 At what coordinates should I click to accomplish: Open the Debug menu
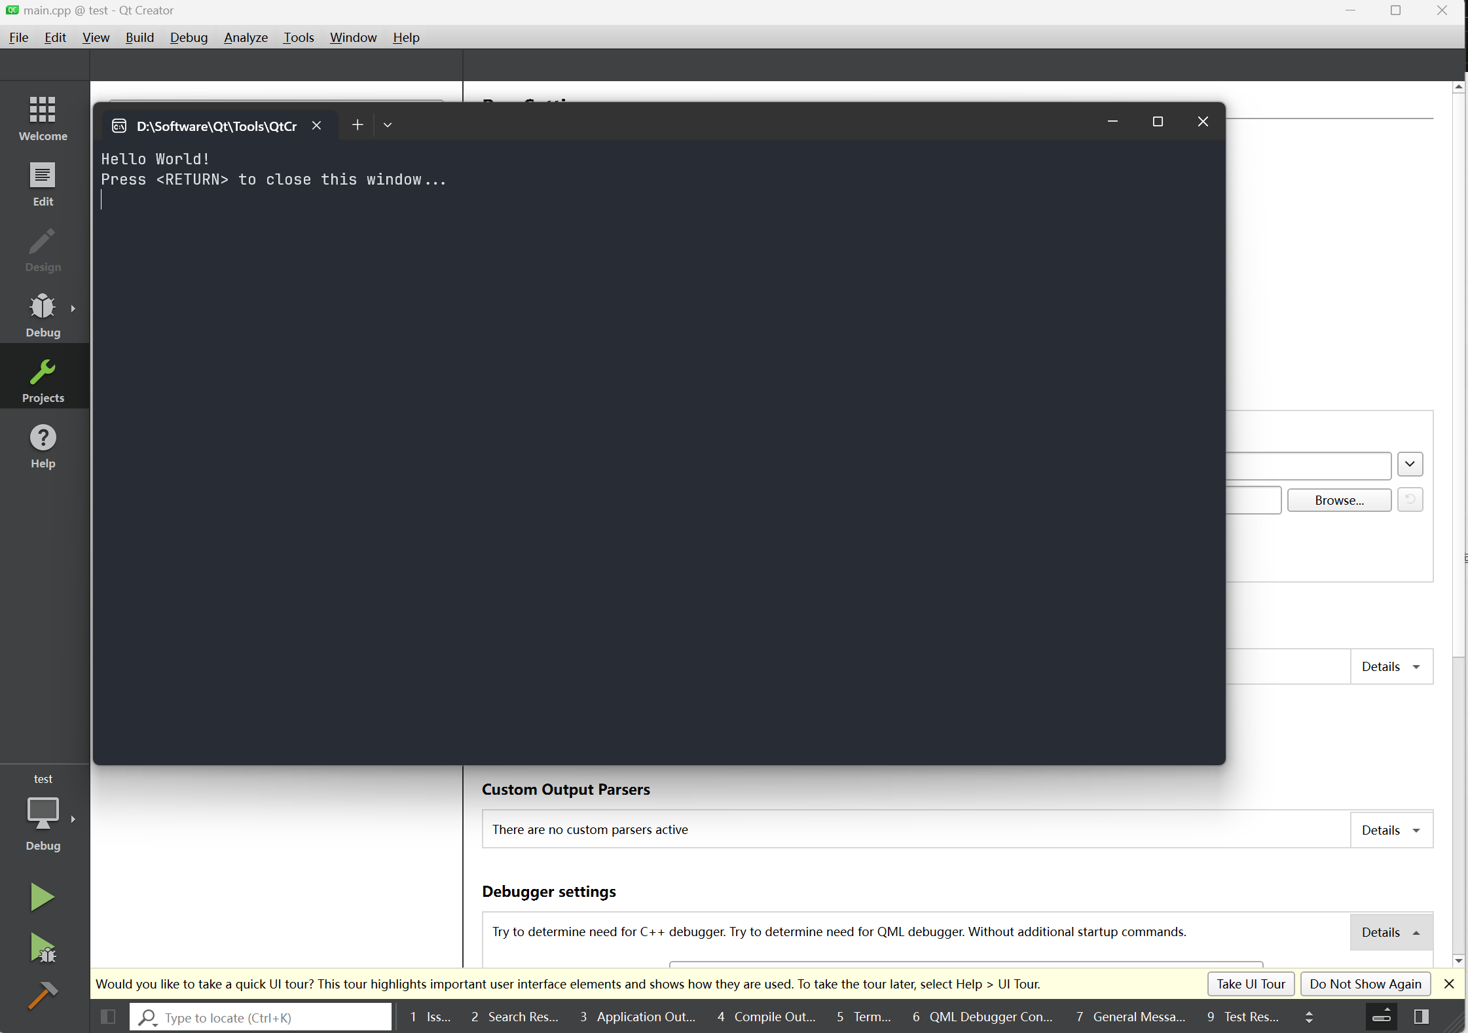pos(189,37)
